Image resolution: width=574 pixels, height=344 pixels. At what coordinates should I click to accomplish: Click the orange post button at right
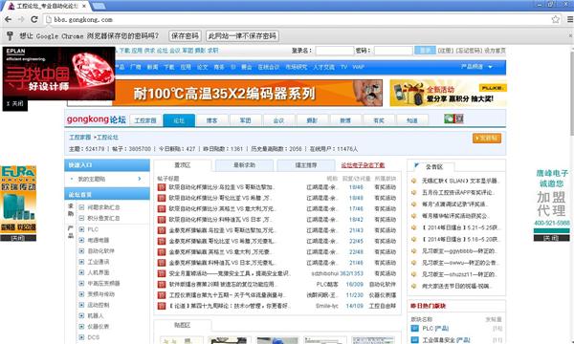pos(487,139)
